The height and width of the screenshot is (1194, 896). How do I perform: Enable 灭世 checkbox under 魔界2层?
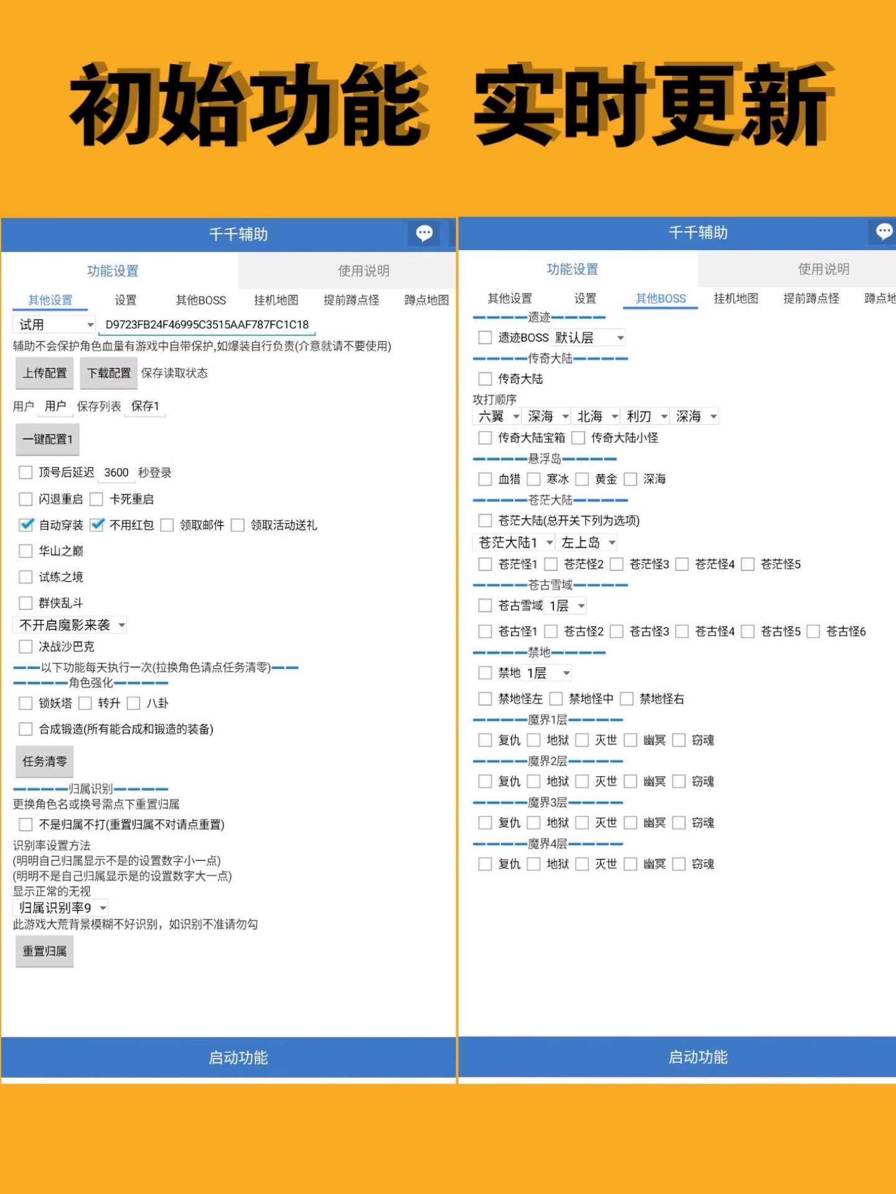pos(582,781)
